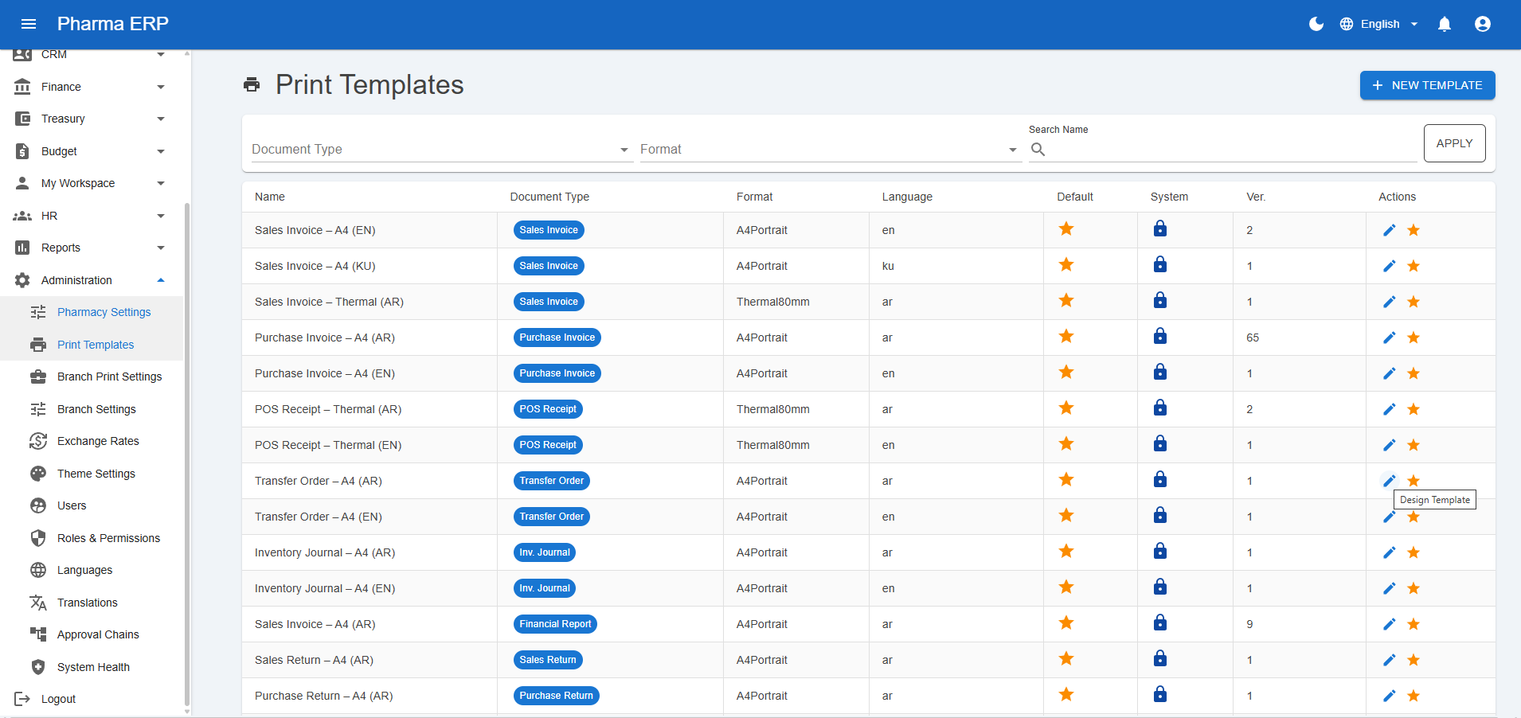The image size is (1521, 718).
Task: Open the English language selector
Action: click(1379, 24)
